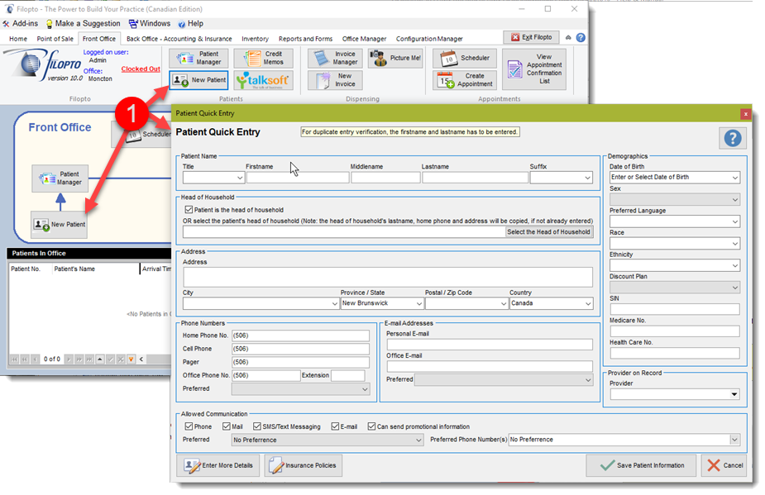The width and height of the screenshot is (765, 495).
Task: Click Save Patient Information
Action: click(x=642, y=466)
